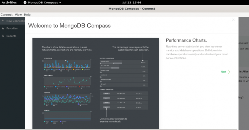Open the Connect menu
The height and width of the screenshot is (130, 249).
click(6, 15)
